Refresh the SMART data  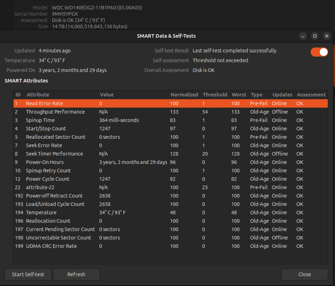[x=76, y=274]
